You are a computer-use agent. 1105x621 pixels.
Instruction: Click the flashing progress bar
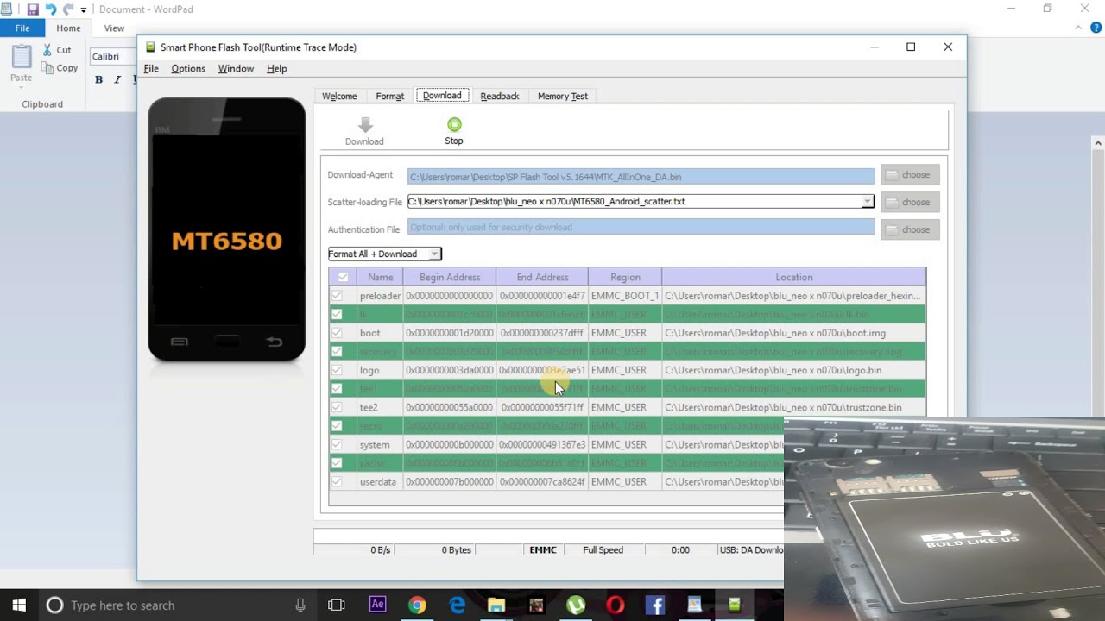click(x=549, y=536)
